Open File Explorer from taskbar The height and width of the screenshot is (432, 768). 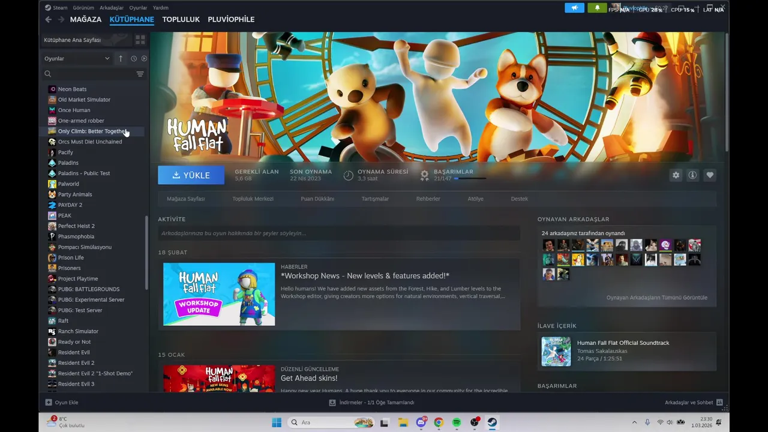(403, 422)
